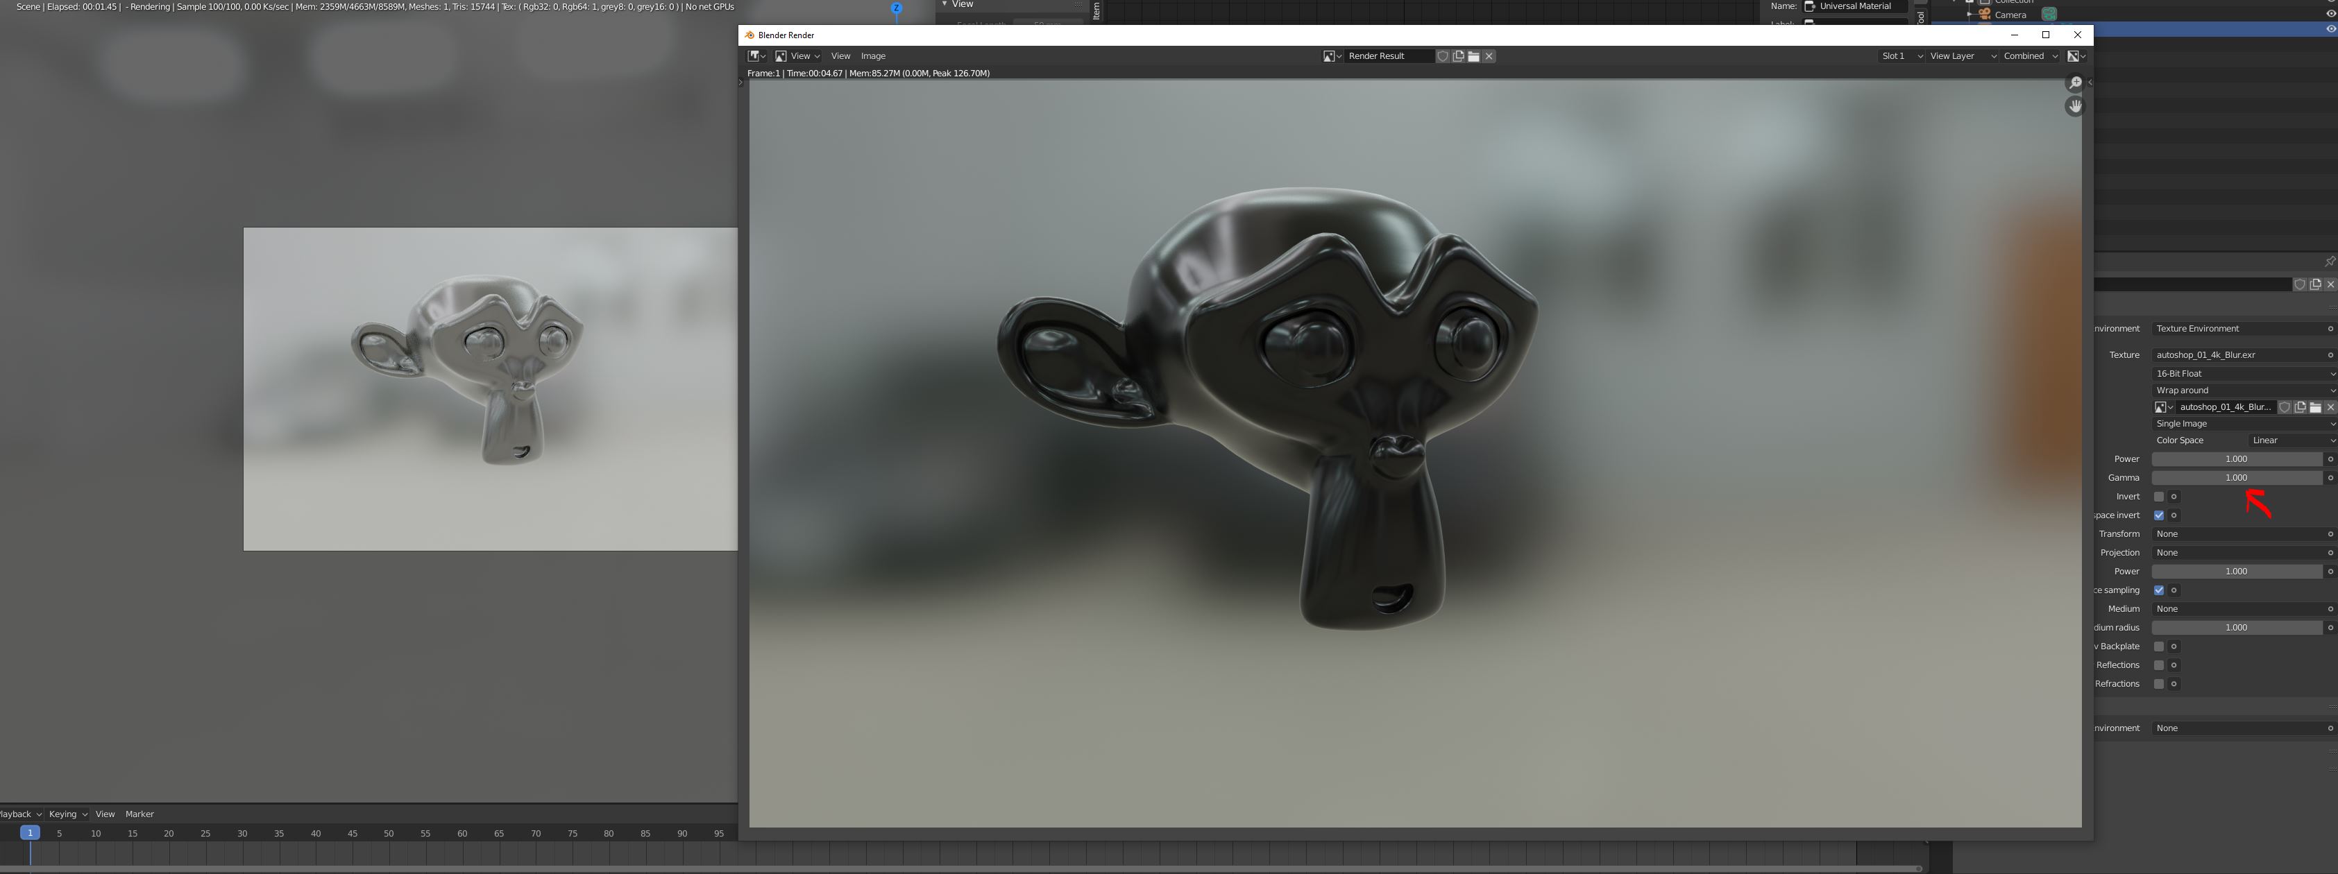Open the image folder icon beside Render Result
The image size is (2338, 874).
pos(1474,56)
